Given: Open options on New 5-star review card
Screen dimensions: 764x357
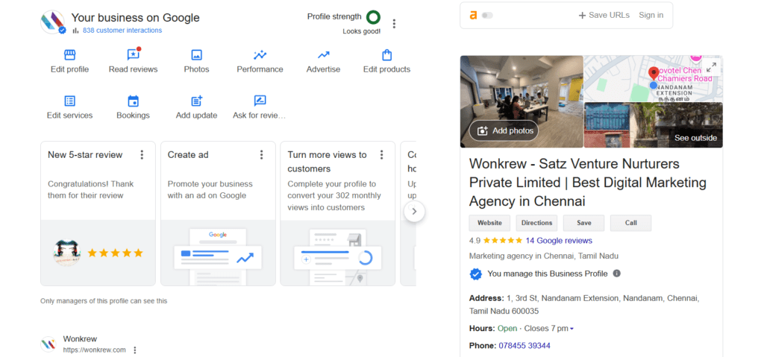Looking at the screenshot, I should [142, 155].
